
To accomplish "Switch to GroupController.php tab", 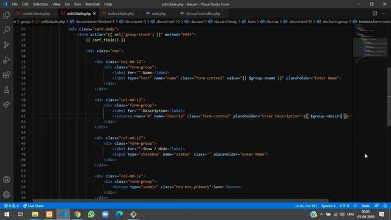I will pos(203,13).
